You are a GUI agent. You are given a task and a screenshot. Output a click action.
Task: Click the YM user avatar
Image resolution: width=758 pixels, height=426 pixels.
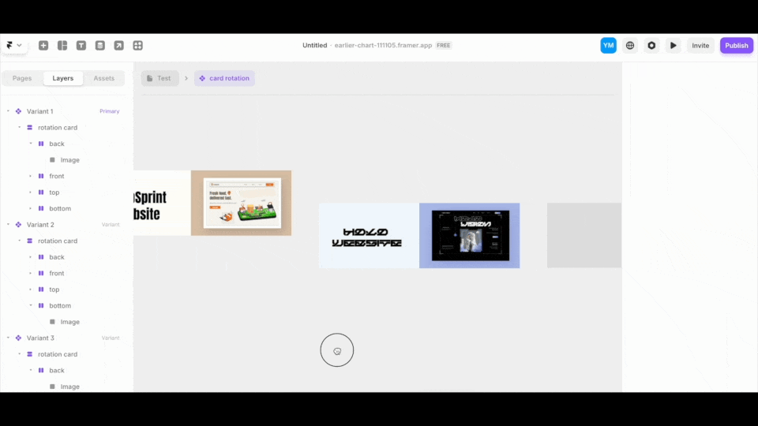point(608,46)
